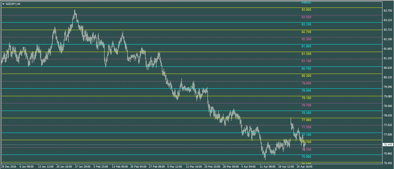Open the dropdown arrow beside NZDJPY,H4
This screenshot has width=394, height=169.
click(3, 4)
